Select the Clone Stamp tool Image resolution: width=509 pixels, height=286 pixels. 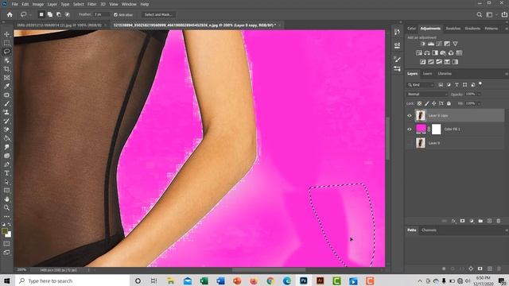6,112
